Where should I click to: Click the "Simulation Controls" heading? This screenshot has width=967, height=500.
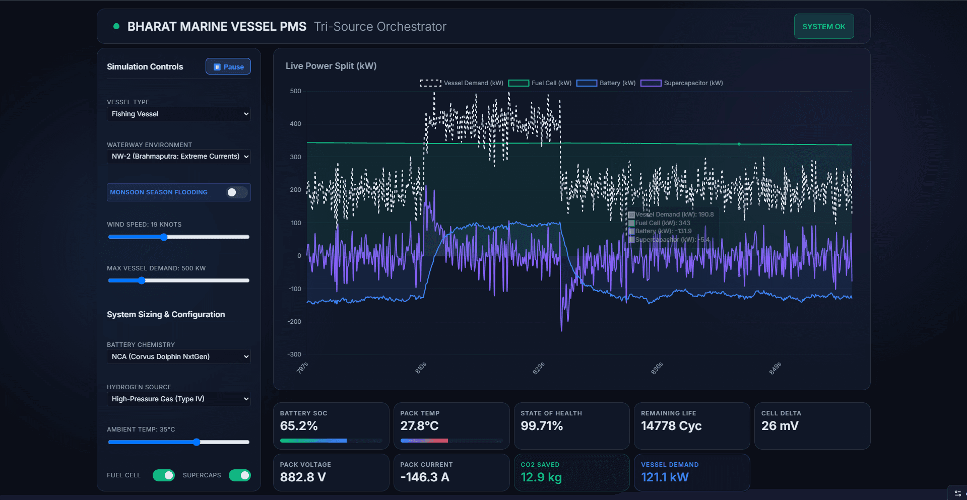tap(145, 66)
